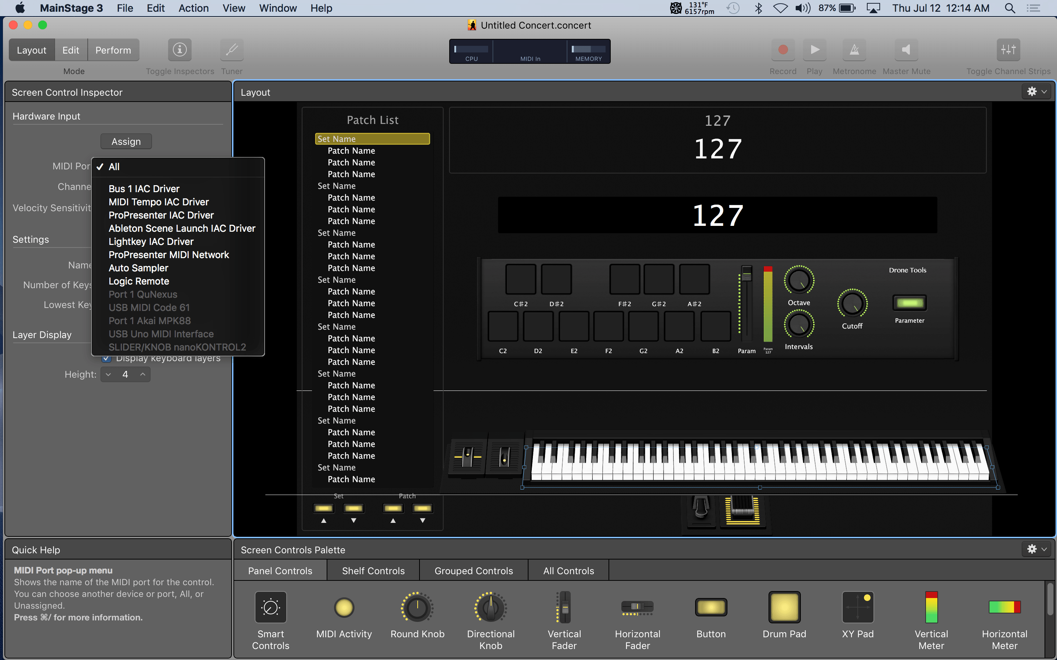Click the Cutoff knob in layout

click(x=852, y=304)
